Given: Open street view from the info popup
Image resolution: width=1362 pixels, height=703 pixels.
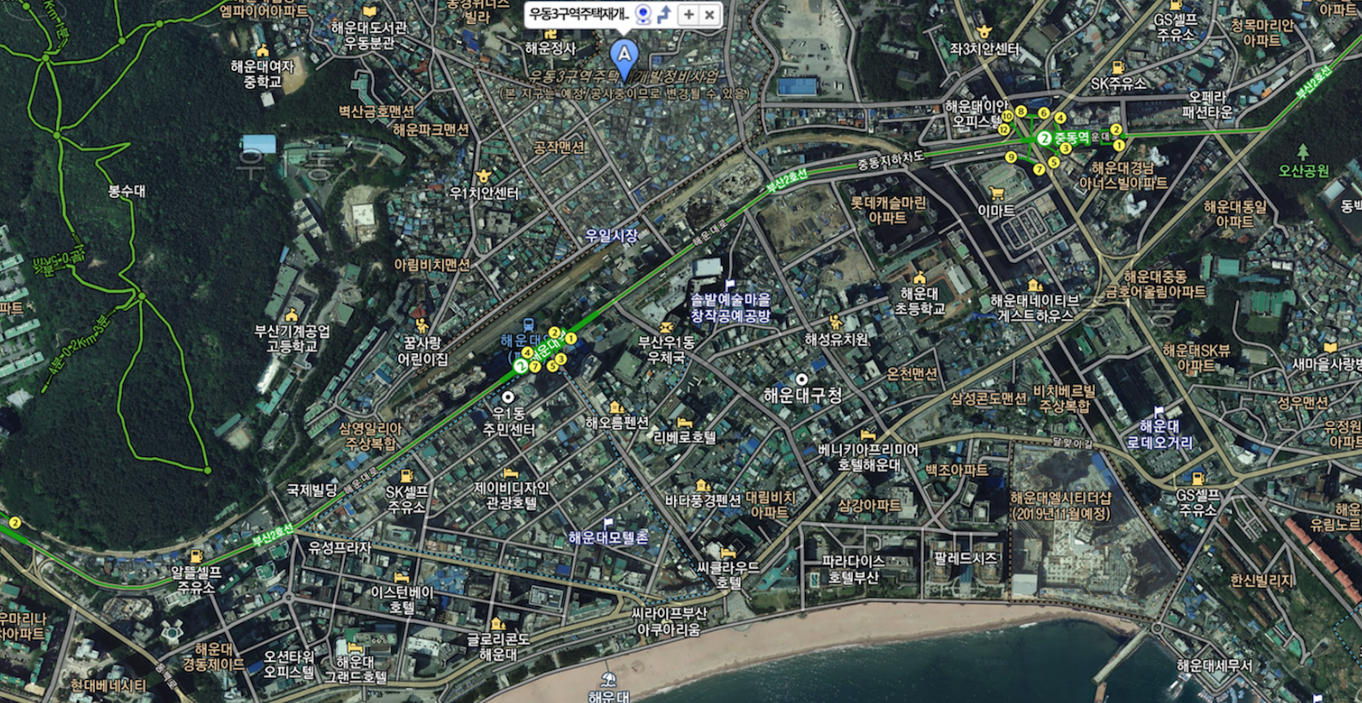Looking at the screenshot, I should click(x=644, y=14).
